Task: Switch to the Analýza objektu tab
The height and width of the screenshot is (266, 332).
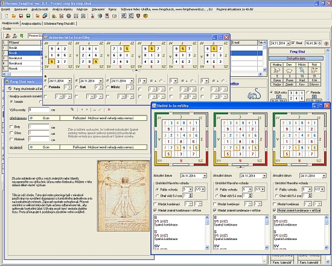Action: pyautogui.click(x=31, y=24)
